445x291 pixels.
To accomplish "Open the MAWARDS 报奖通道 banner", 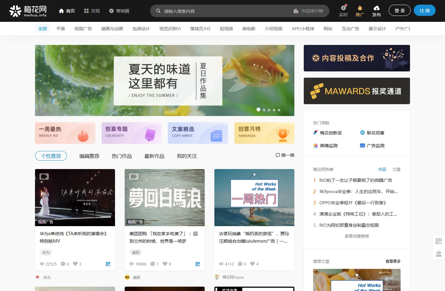I will 357,91.
